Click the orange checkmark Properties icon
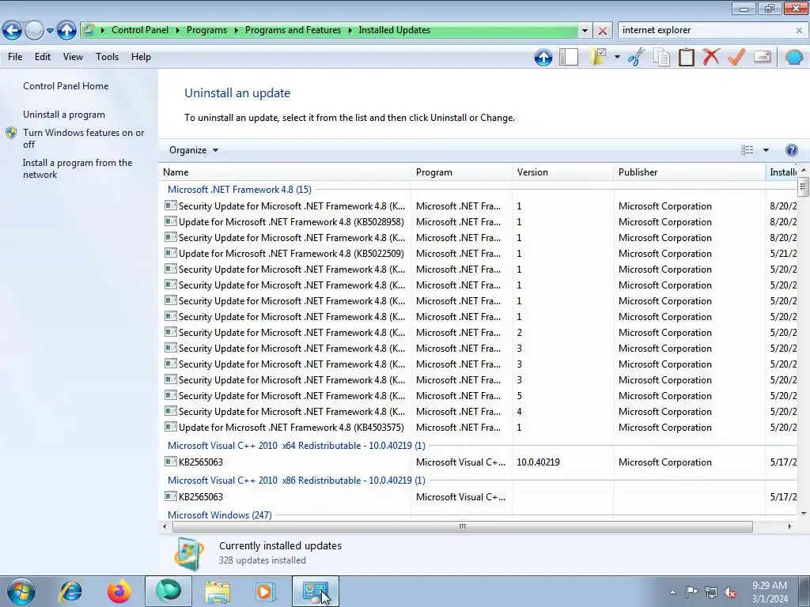The height and width of the screenshot is (607, 810). coord(736,57)
